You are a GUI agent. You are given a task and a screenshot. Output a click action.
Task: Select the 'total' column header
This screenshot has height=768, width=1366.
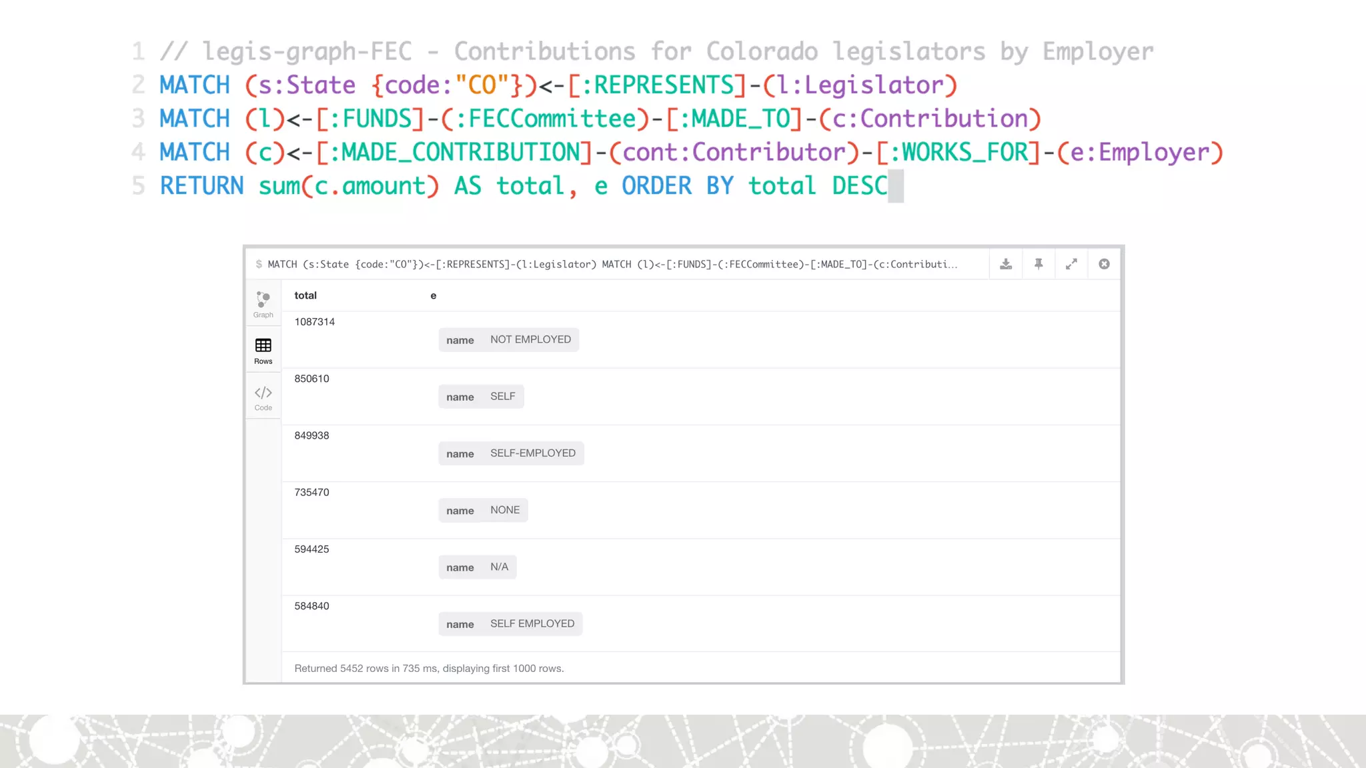pyautogui.click(x=305, y=295)
